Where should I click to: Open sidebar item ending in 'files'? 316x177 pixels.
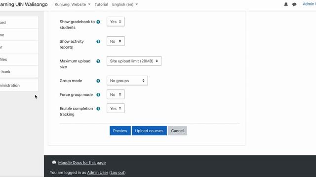pyautogui.click(x=19, y=59)
